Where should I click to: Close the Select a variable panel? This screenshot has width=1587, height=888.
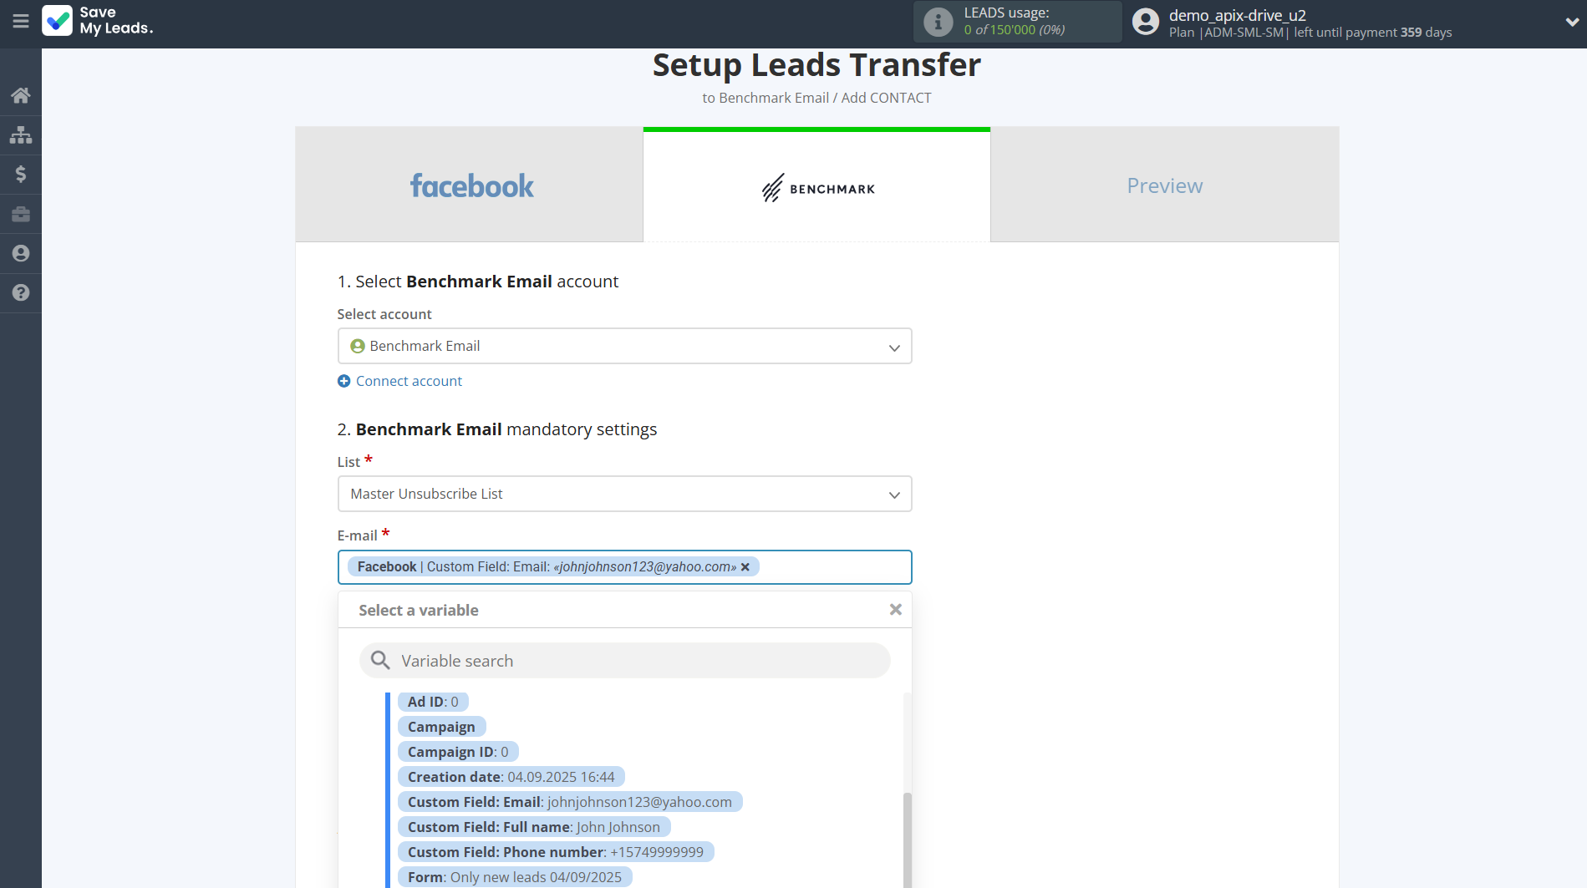coord(895,610)
